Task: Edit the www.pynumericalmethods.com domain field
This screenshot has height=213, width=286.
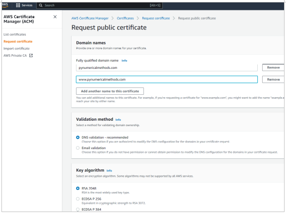Action: [167, 79]
